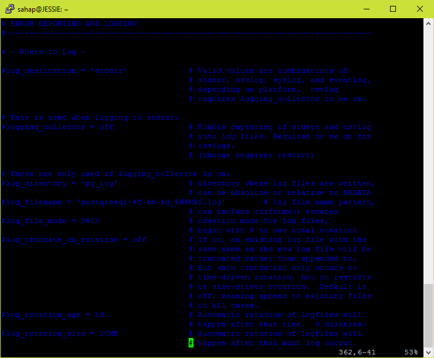Click '# happen after that time. 0 disables.'

[278, 324]
